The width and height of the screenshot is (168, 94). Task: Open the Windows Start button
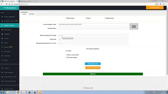[x=2, y=92]
